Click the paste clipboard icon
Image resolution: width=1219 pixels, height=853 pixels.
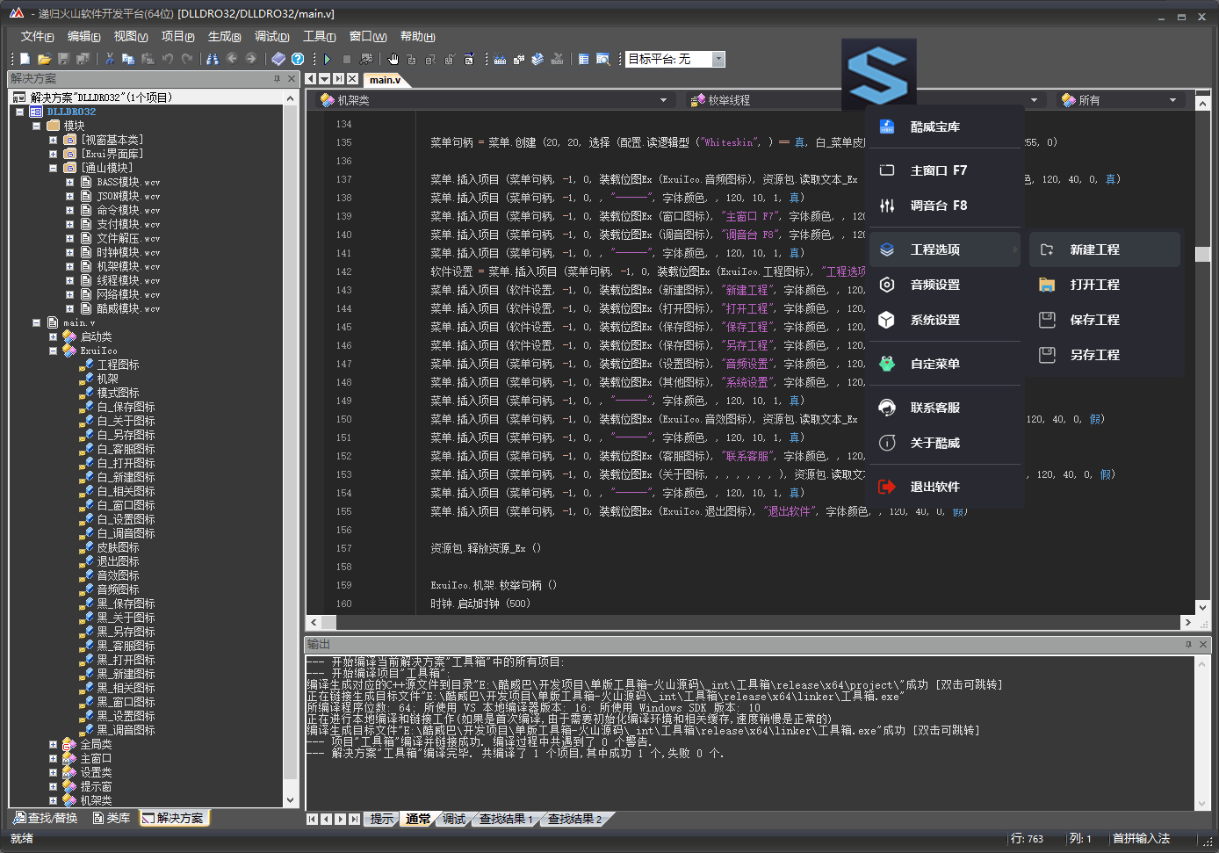[148, 59]
